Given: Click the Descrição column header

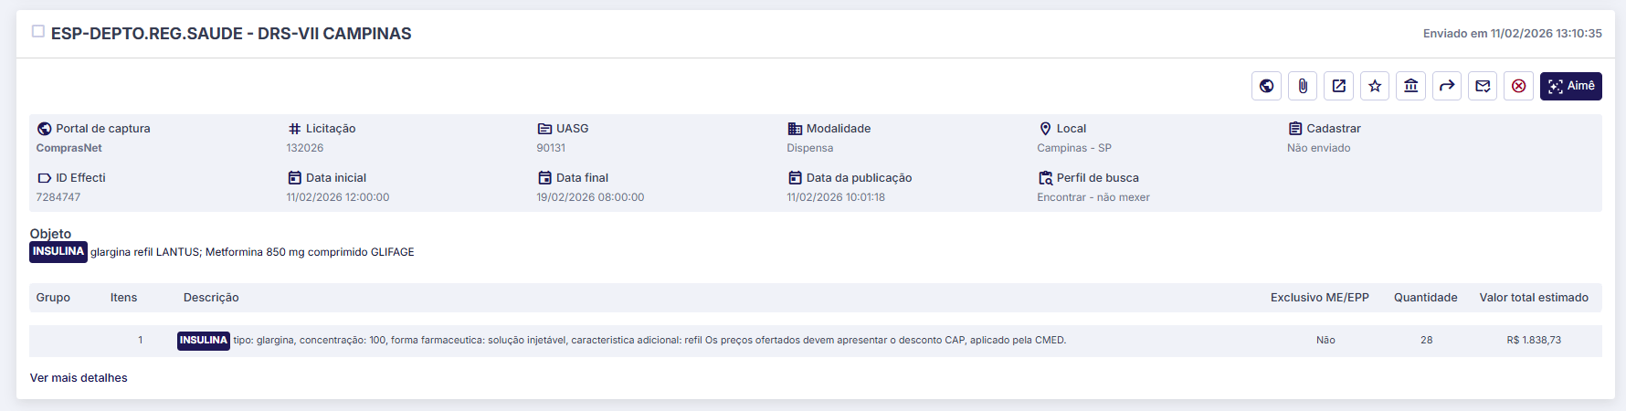Looking at the screenshot, I should point(211,298).
